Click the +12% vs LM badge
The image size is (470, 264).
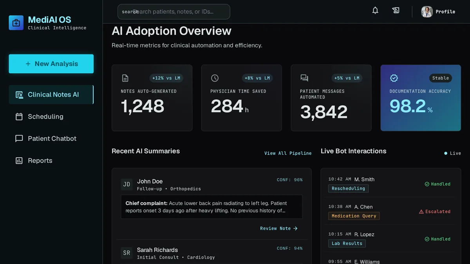click(166, 78)
